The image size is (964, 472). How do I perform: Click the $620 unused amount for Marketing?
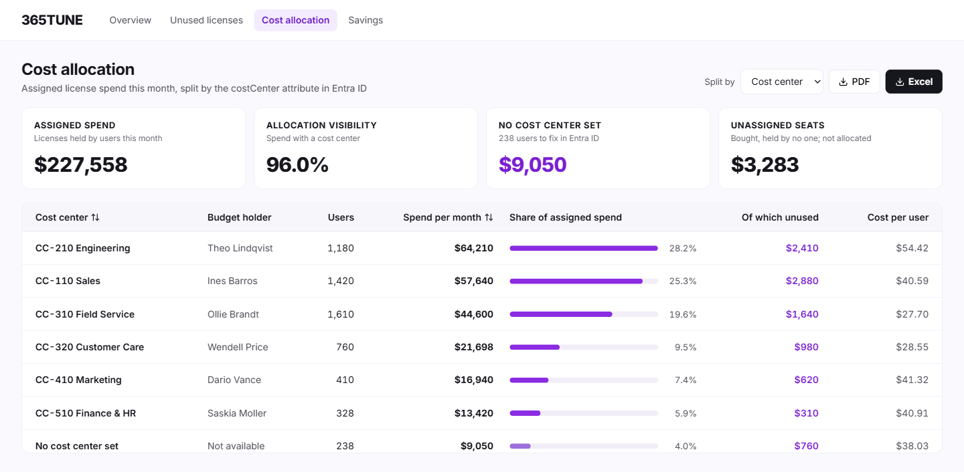point(807,380)
